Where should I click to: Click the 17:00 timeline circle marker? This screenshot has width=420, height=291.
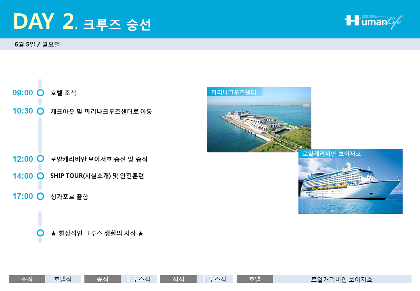point(40,196)
